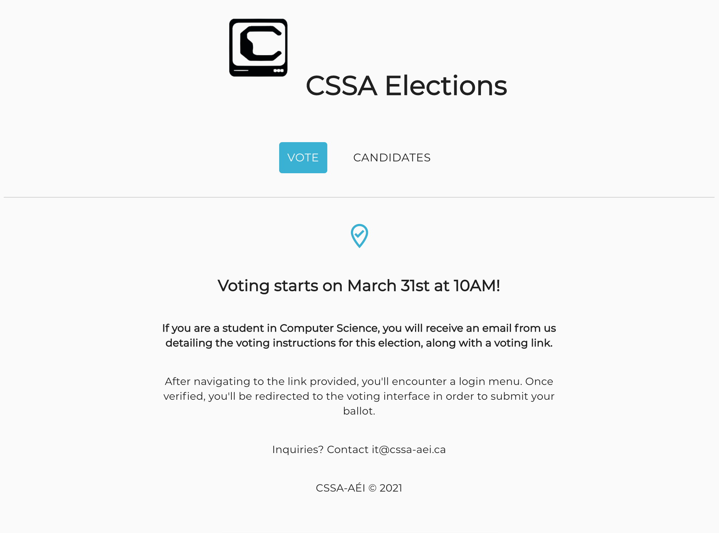Screen dimensions: 719x533
Task: Click the horizontal divider below the tabs
Action: [x=359, y=197]
